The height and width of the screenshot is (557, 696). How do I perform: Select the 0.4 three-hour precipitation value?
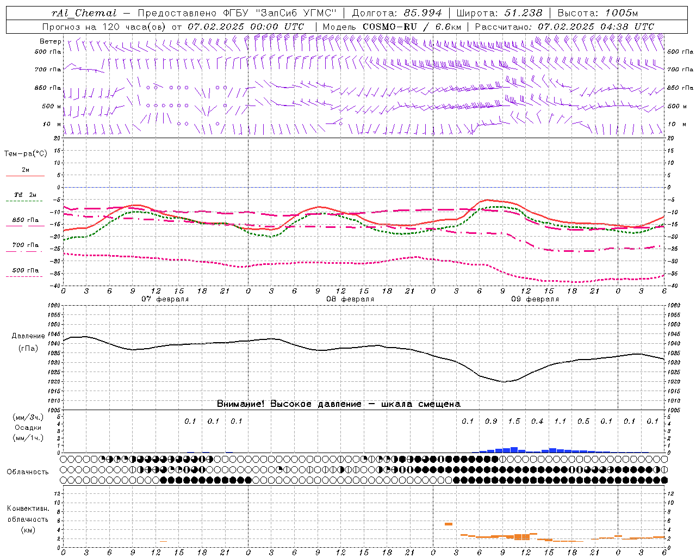[537, 421]
